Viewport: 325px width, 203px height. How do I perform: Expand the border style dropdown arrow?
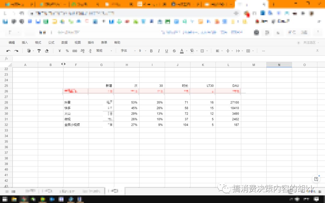pos(207,51)
